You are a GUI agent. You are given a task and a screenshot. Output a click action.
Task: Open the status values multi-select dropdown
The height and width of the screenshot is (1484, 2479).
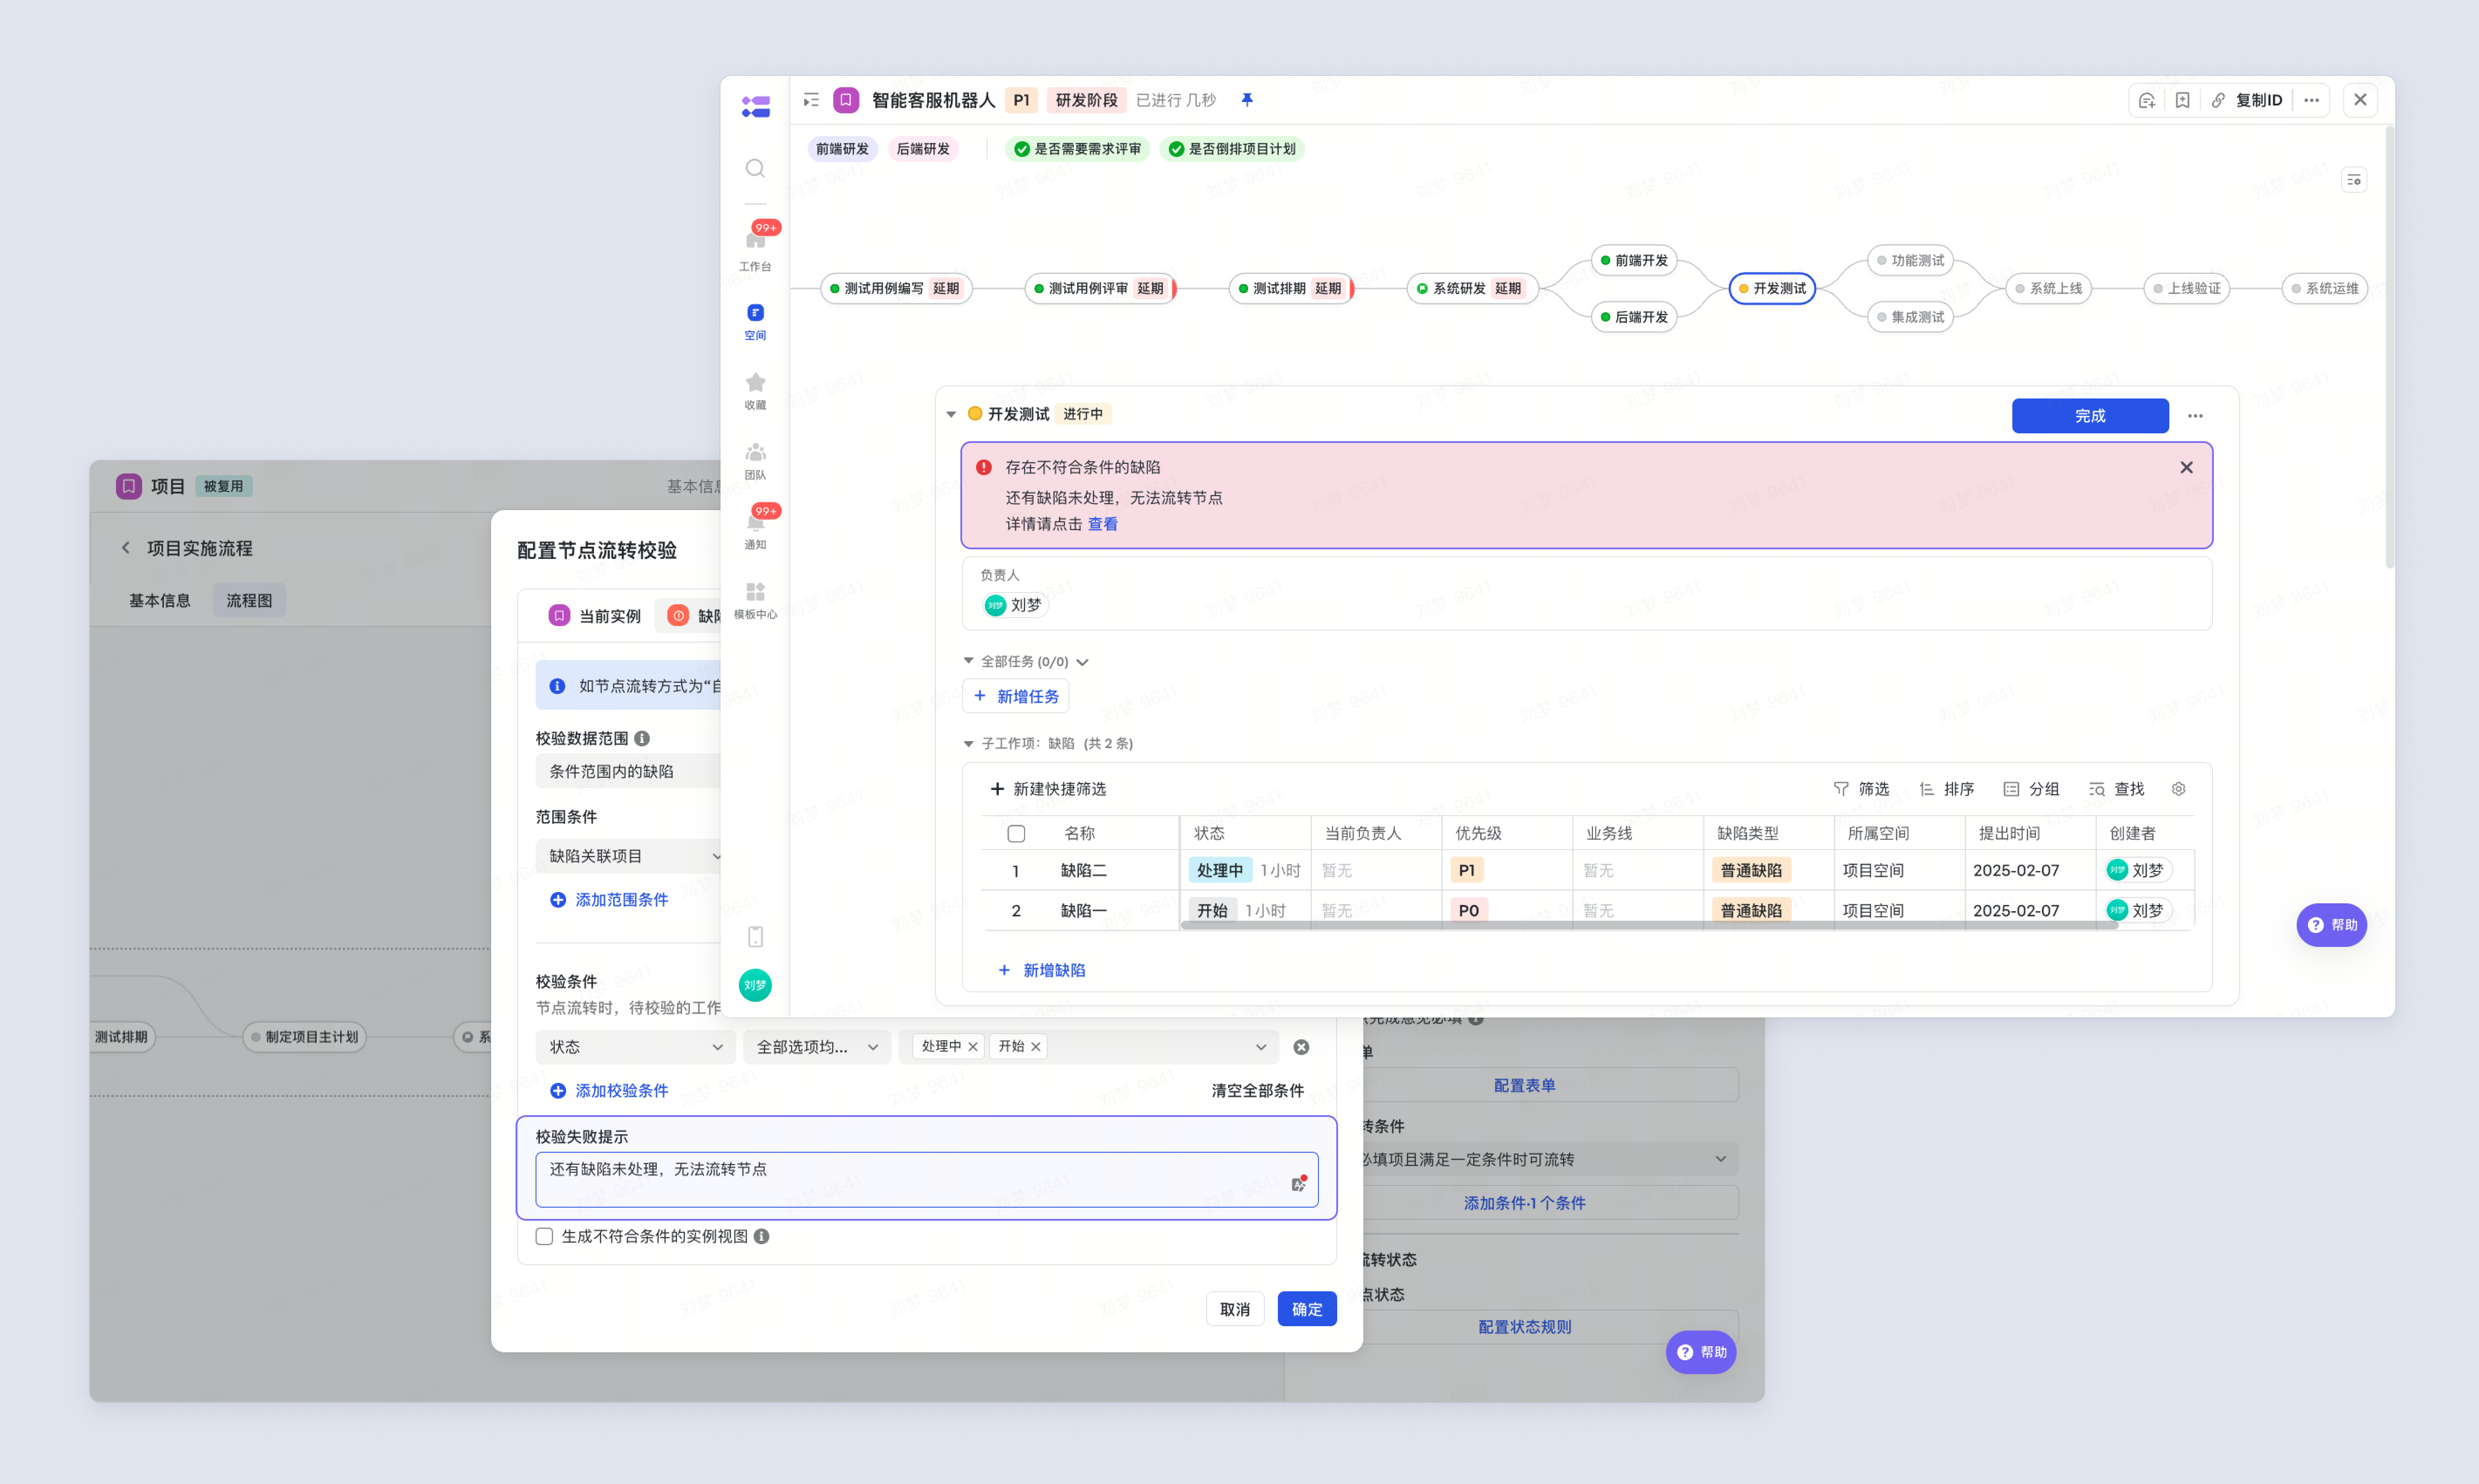click(1089, 1047)
